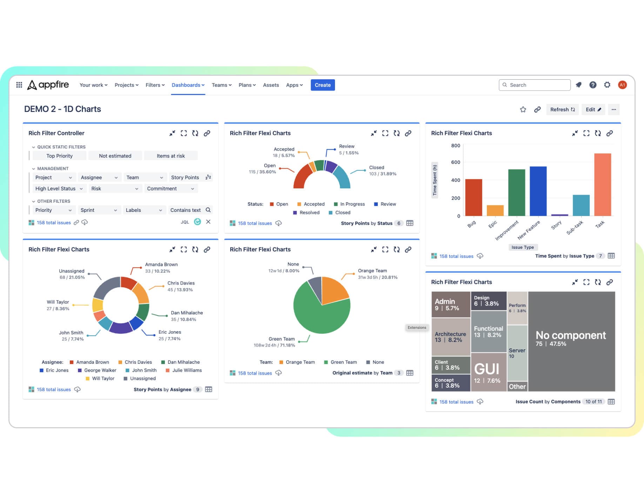Export the Story Points by Assignee chart data
Viewport: 644px width, 503px height.
77,389
